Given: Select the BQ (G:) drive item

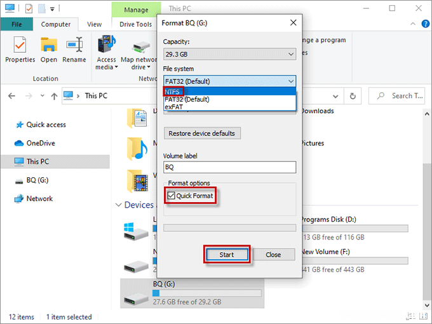Looking at the screenshot, I should (x=192, y=293).
